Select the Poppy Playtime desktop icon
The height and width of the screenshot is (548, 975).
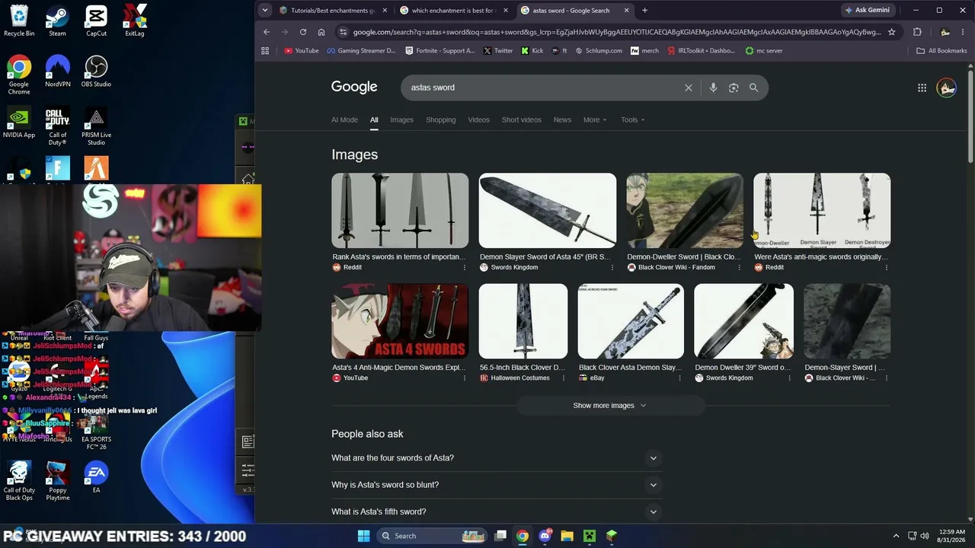point(57,481)
